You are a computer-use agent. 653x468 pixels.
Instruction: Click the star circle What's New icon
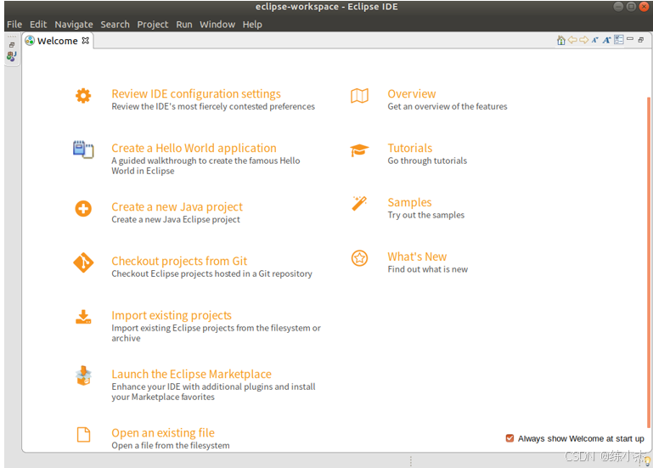point(359,258)
